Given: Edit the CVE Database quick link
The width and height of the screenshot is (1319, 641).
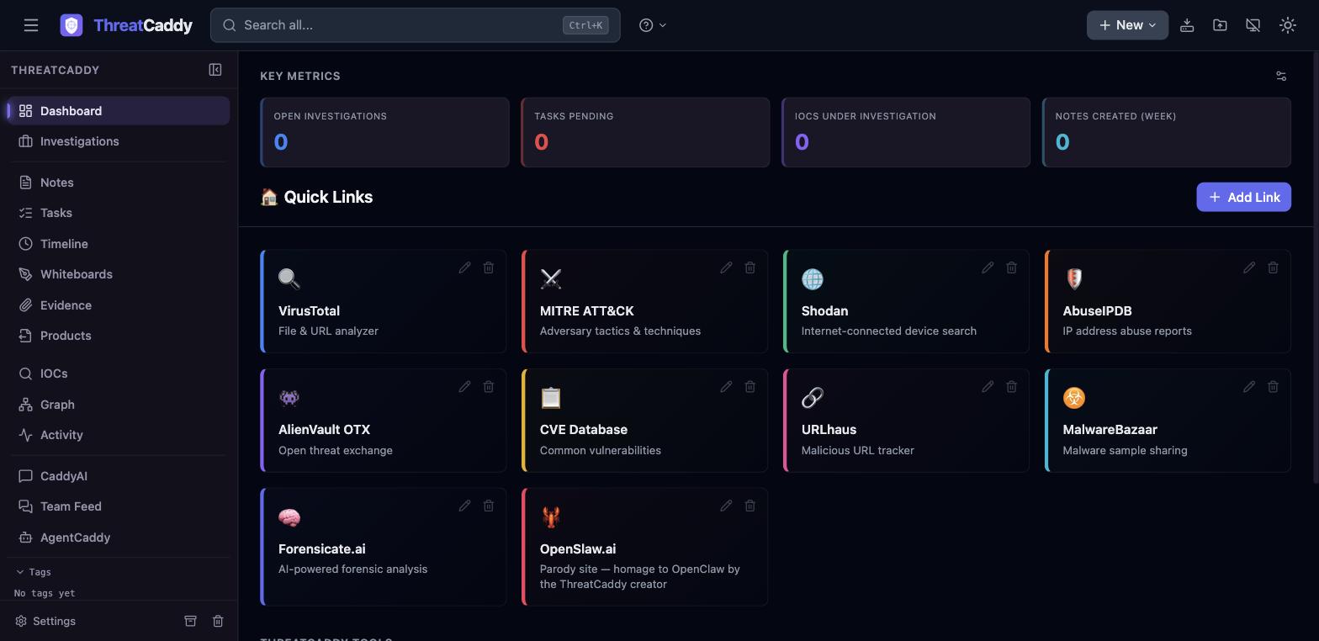Looking at the screenshot, I should click(726, 387).
